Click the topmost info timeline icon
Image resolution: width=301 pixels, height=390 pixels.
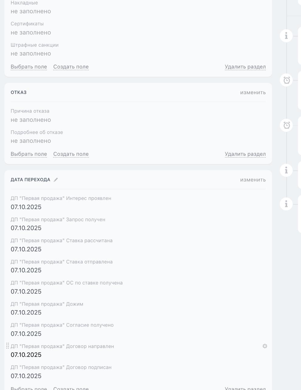click(x=286, y=36)
